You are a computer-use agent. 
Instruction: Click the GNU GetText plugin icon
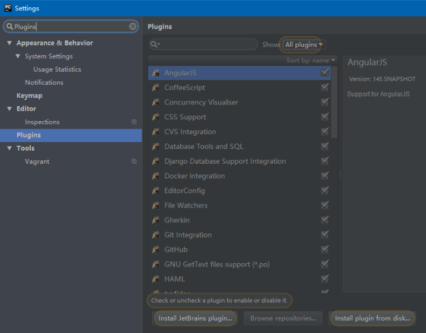point(156,264)
